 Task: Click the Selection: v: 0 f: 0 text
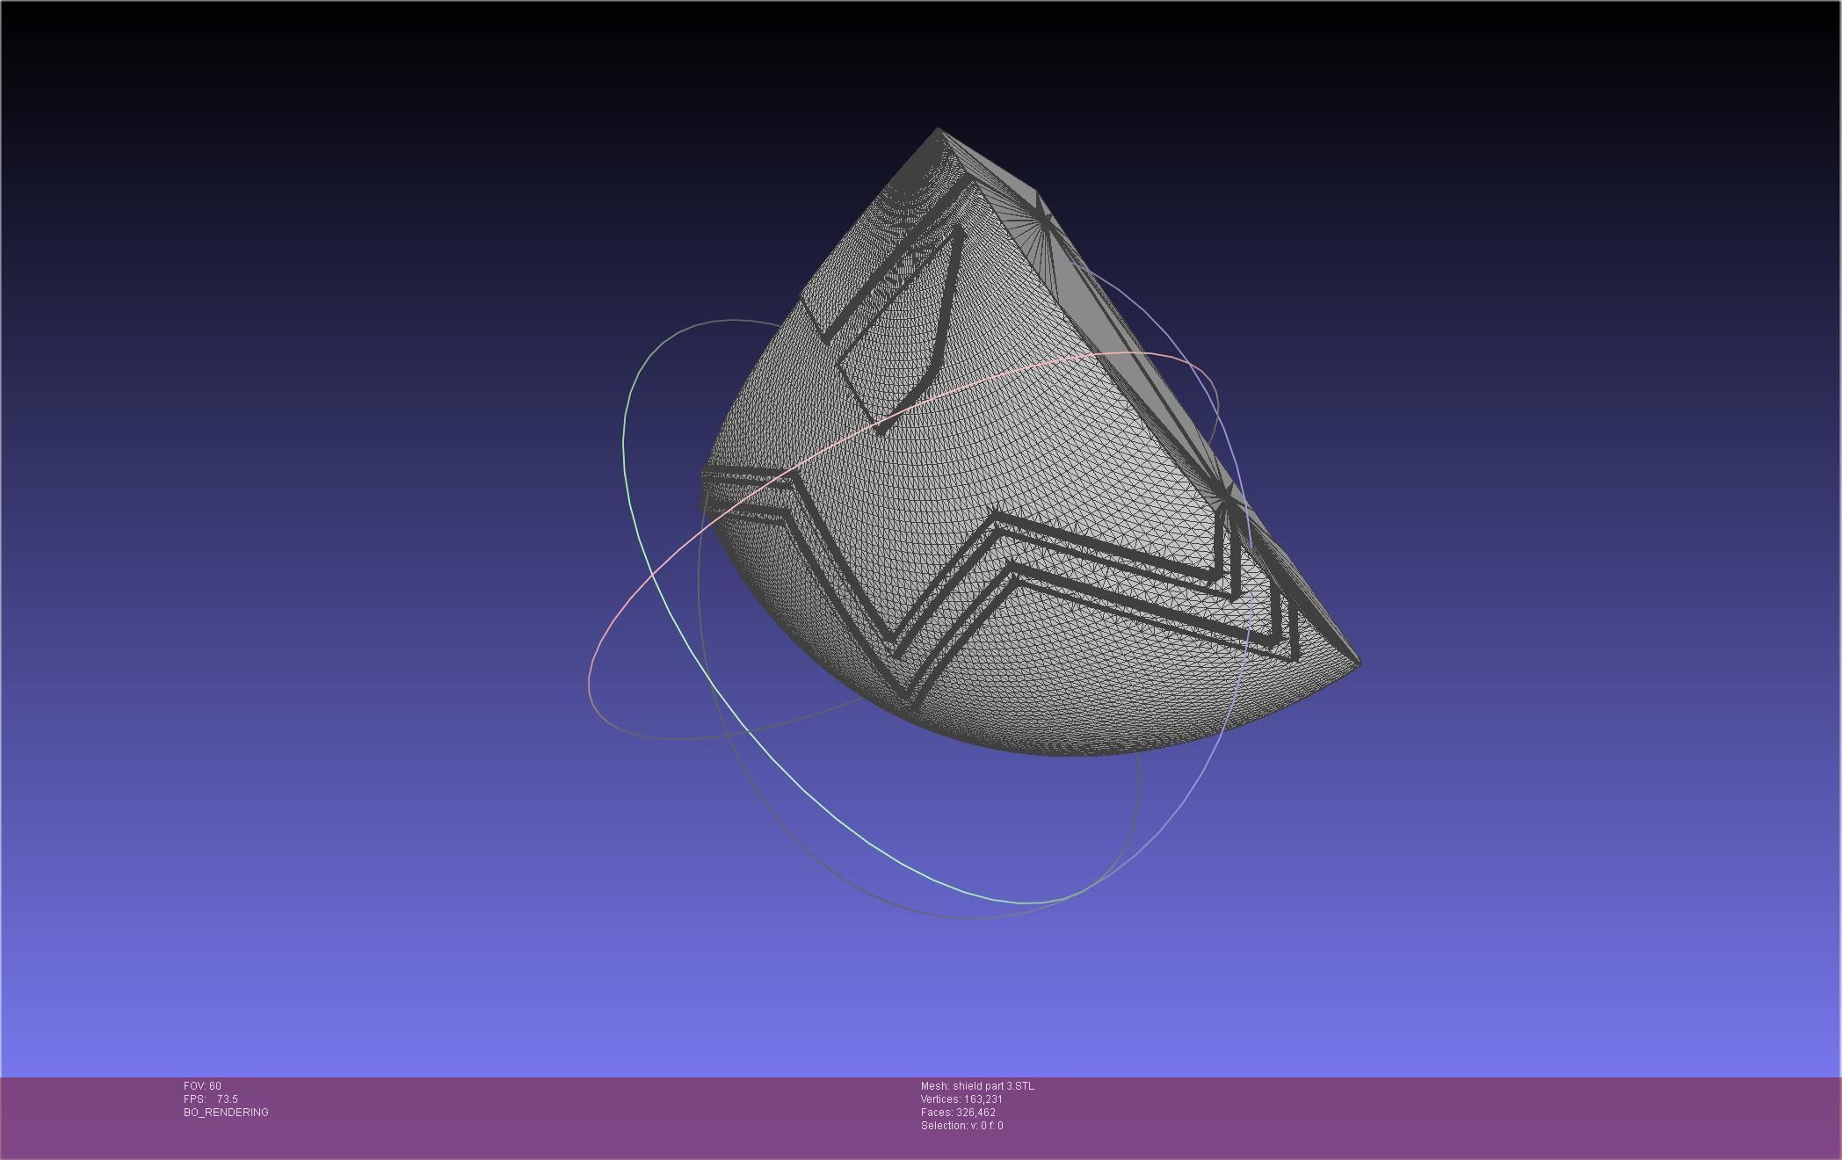click(961, 1126)
